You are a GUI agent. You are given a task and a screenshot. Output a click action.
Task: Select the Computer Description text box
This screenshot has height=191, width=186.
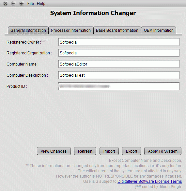click(x=119, y=75)
